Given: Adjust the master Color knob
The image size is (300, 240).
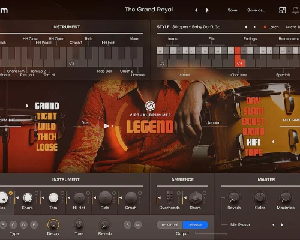Looking at the screenshot, I should pos(260,197).
